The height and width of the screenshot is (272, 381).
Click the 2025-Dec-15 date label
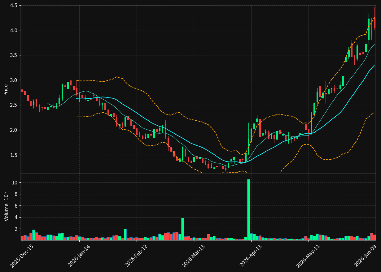[22, 256]
